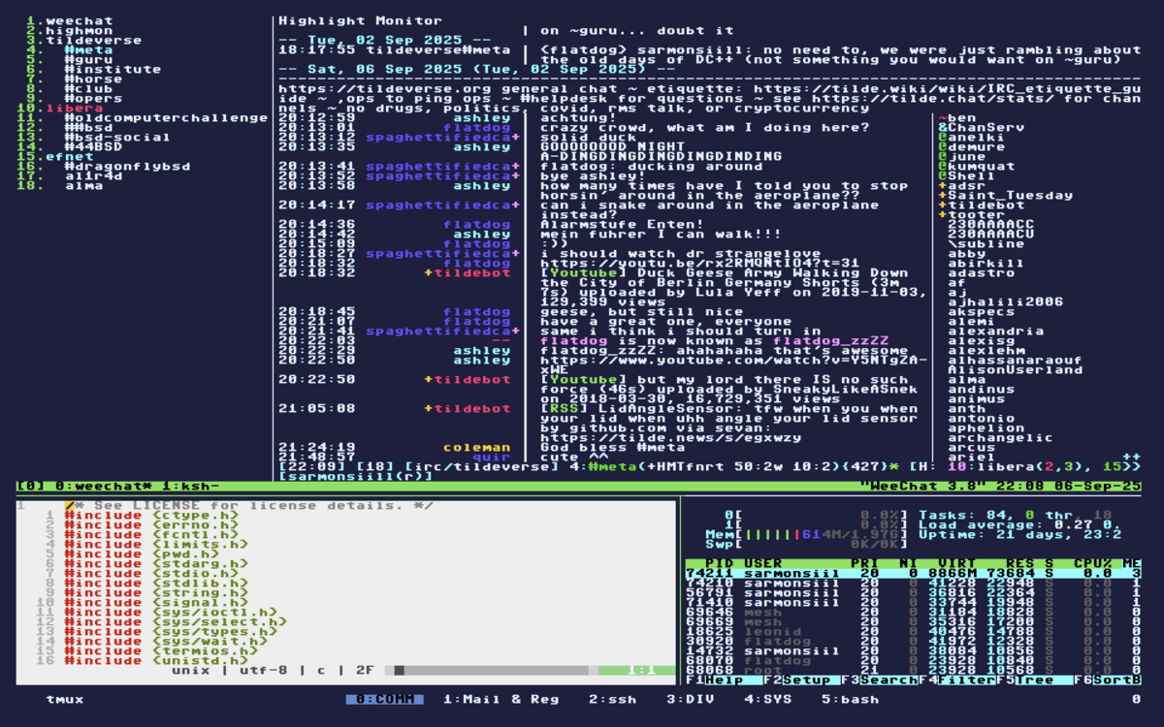Click the htop Mem usage meter
This screenshot has height=727, width=1164.
806,534
